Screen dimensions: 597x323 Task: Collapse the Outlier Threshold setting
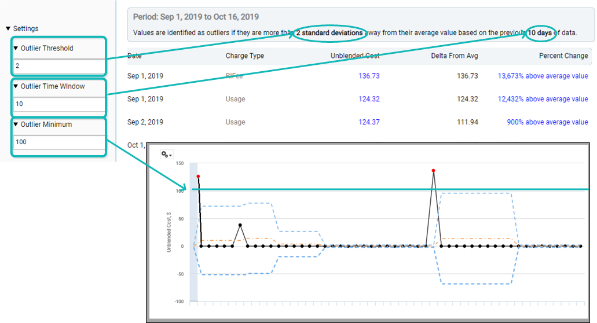16,48
